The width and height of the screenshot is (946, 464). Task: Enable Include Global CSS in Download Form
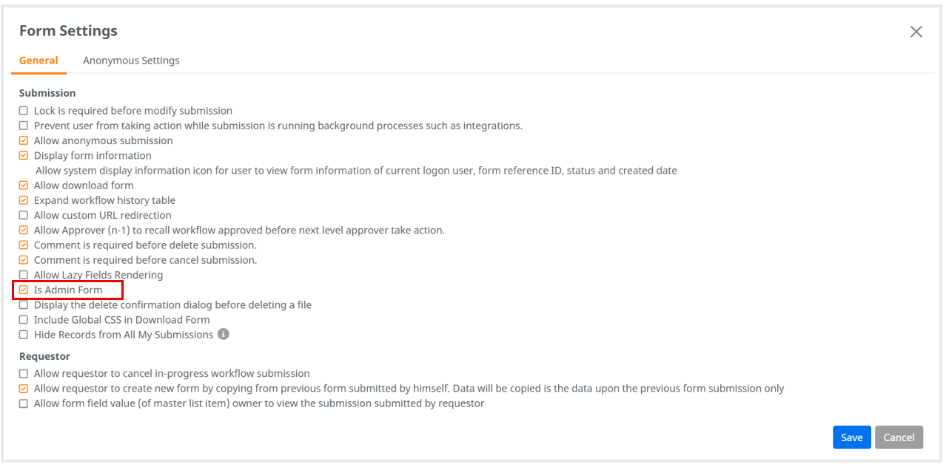point(23,319)
